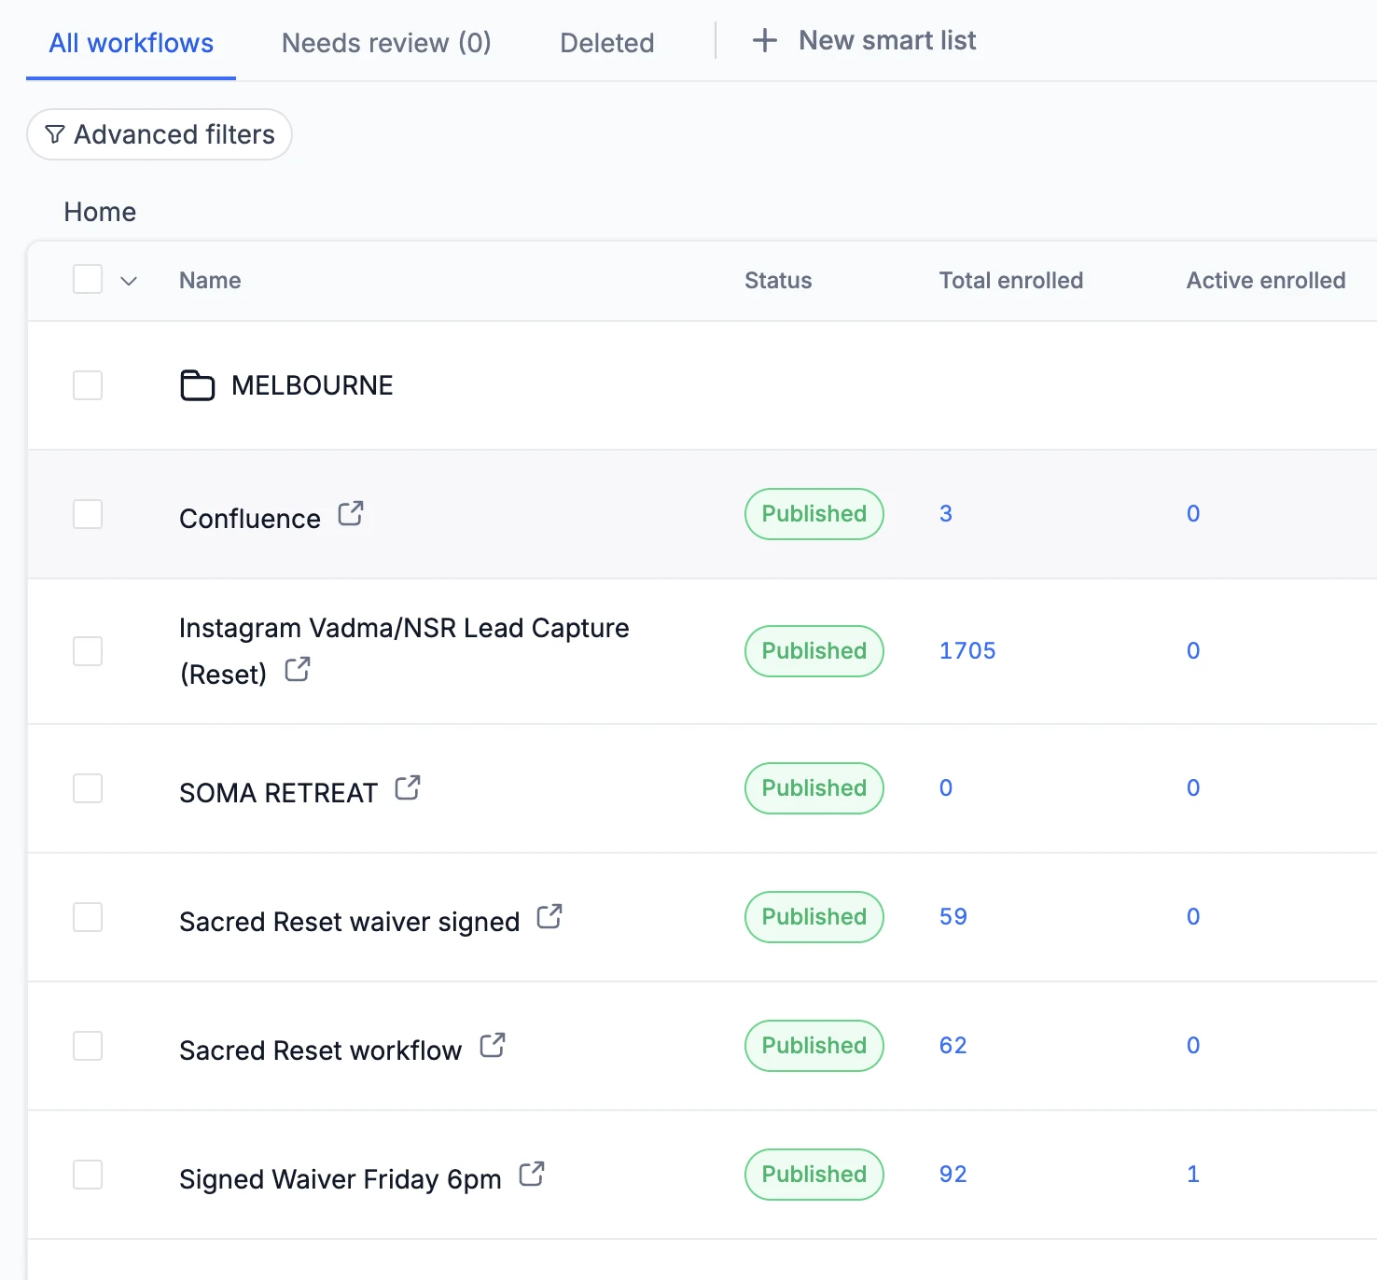Check the Confluence row checkbox

[x=88, y=514]
